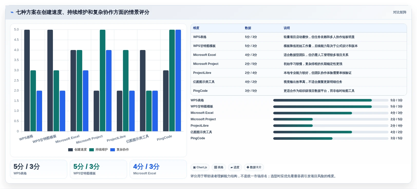Image resolution: width=417 pixels, height=189 pixels.
Task: Click the PingCode x-axis label on chart
Action: point(164,138)
